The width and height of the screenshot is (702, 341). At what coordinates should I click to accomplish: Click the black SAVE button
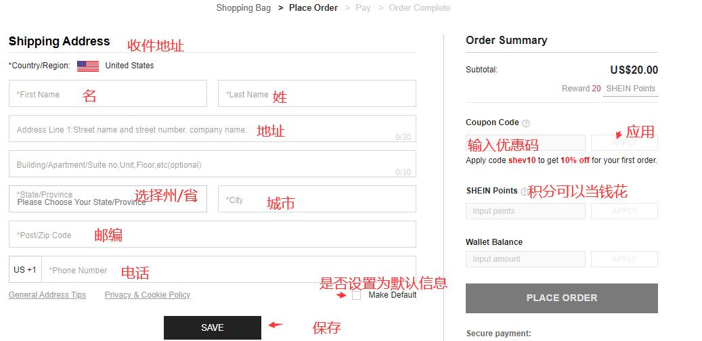[212, 327]
